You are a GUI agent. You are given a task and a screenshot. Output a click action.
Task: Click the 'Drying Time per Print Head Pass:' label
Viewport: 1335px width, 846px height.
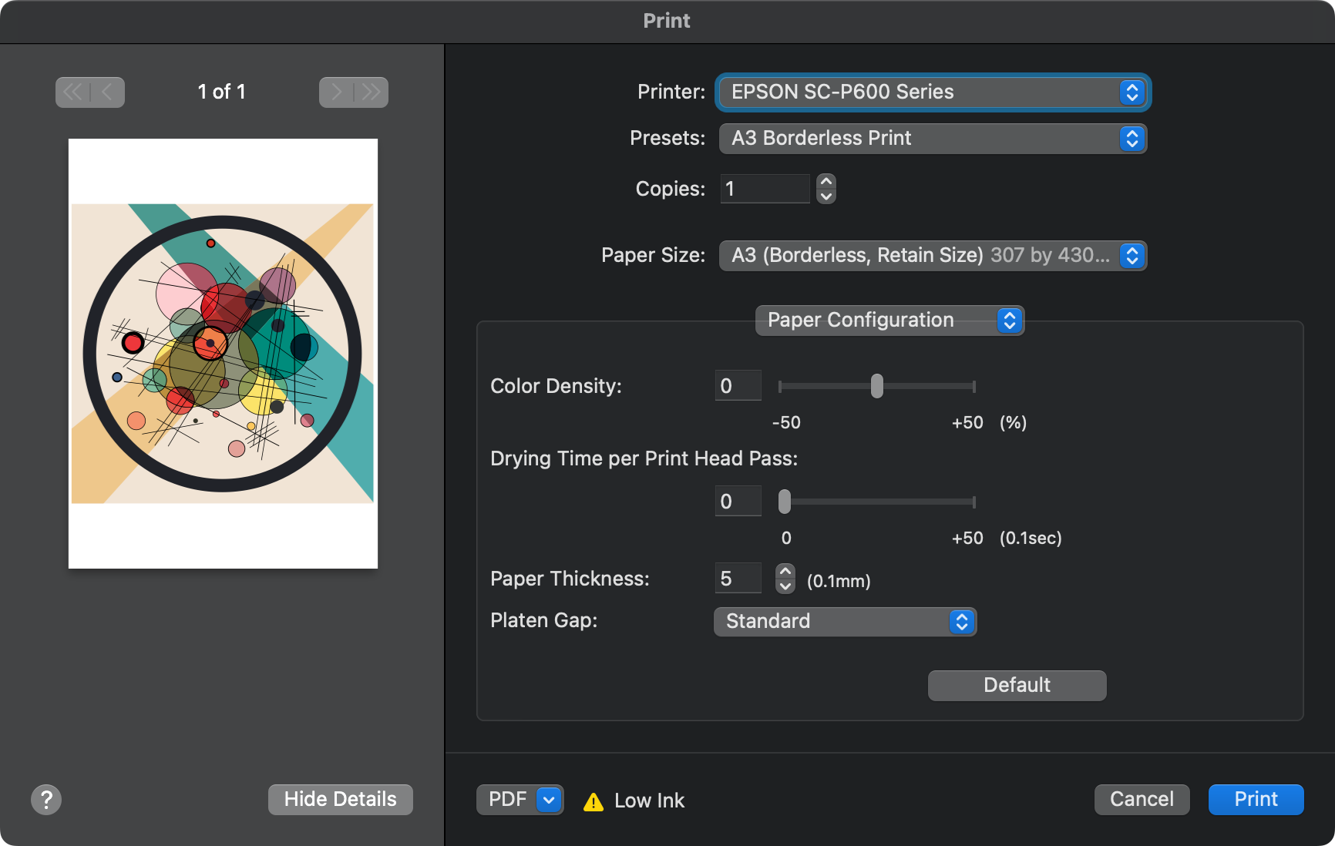pyautogui.click(x=644, y=459)
